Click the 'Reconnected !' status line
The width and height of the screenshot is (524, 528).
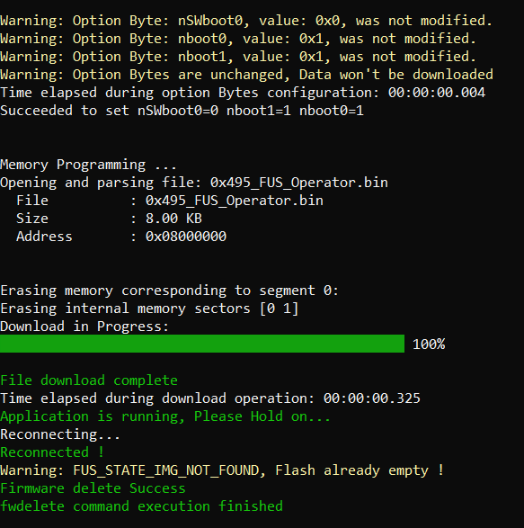point(52,452)
